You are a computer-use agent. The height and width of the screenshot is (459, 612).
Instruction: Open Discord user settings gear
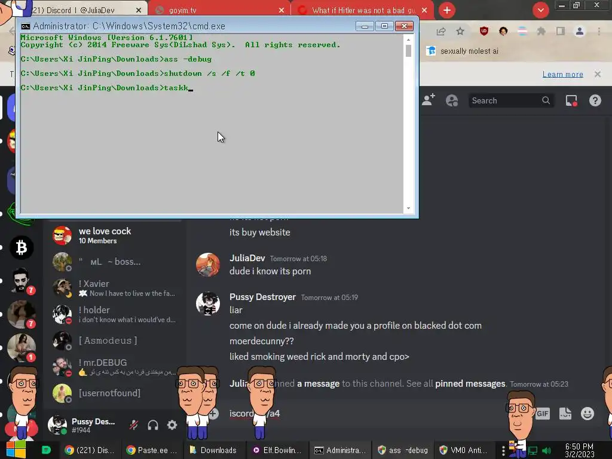pyautogui.click(x=172, y=425)
